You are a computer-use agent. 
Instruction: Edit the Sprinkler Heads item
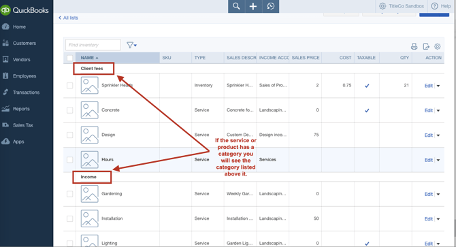[x=429, y=86]
